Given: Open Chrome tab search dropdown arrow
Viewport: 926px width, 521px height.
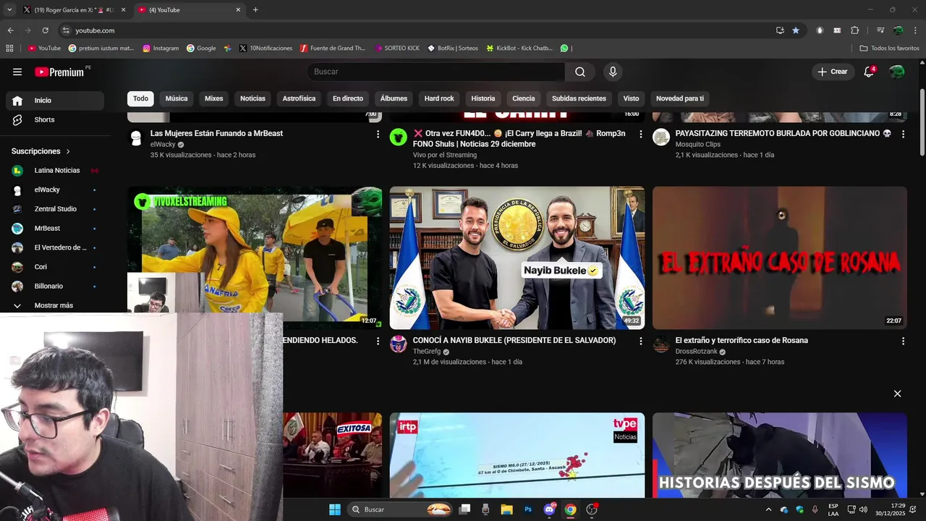Looking at the screenshot, I should click(x=9, y=10).
